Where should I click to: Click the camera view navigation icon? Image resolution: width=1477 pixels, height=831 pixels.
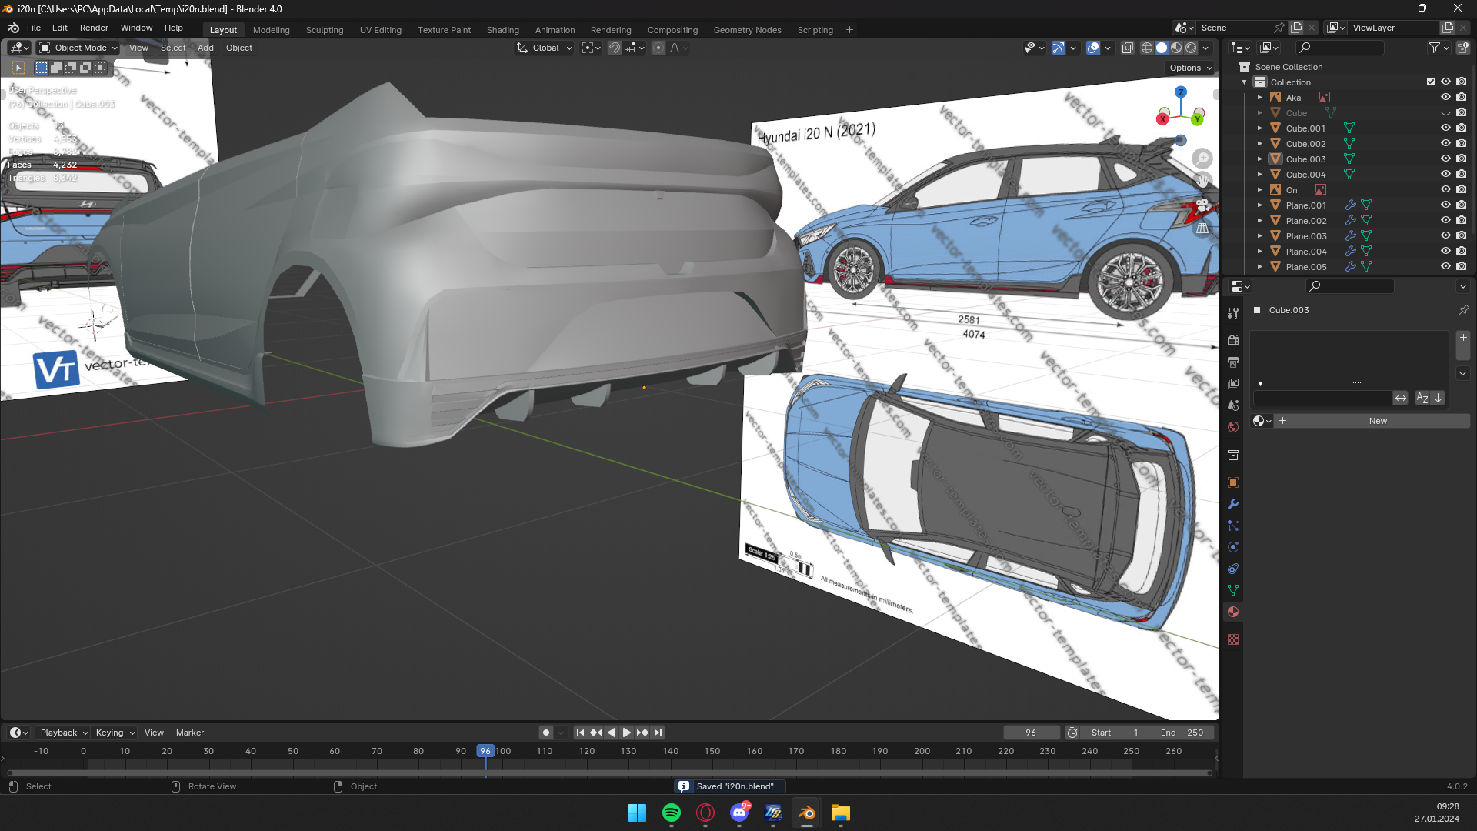1202,205
